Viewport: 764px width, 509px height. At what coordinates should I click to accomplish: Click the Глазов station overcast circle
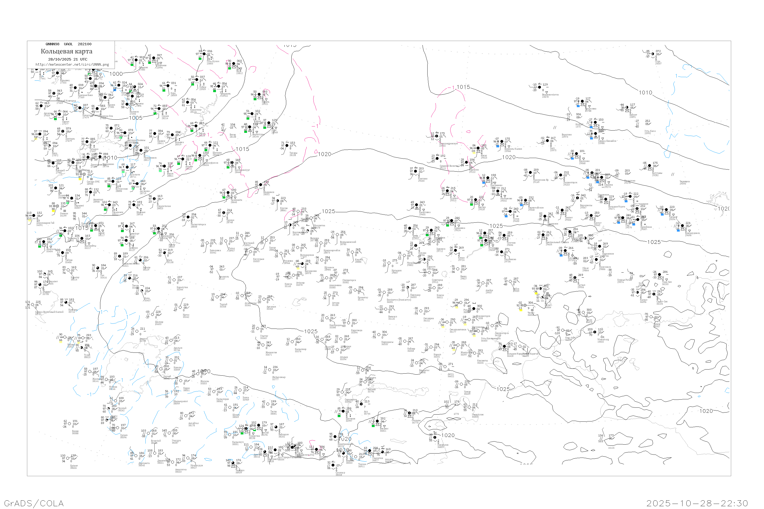point(159,109)
